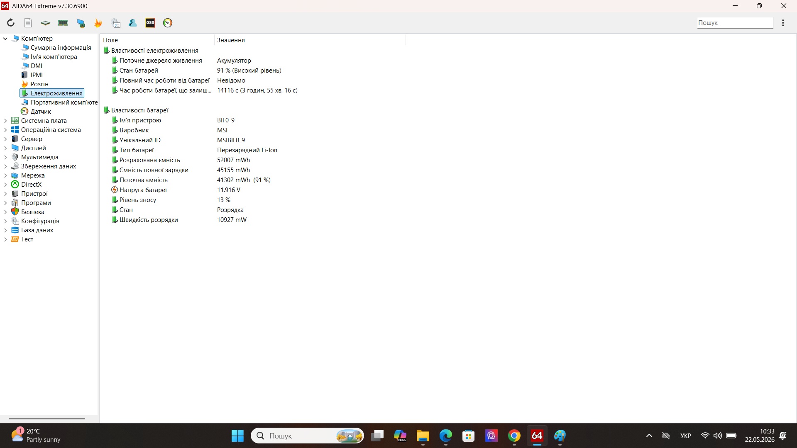Show hidden system tray icons

[649, 436]
